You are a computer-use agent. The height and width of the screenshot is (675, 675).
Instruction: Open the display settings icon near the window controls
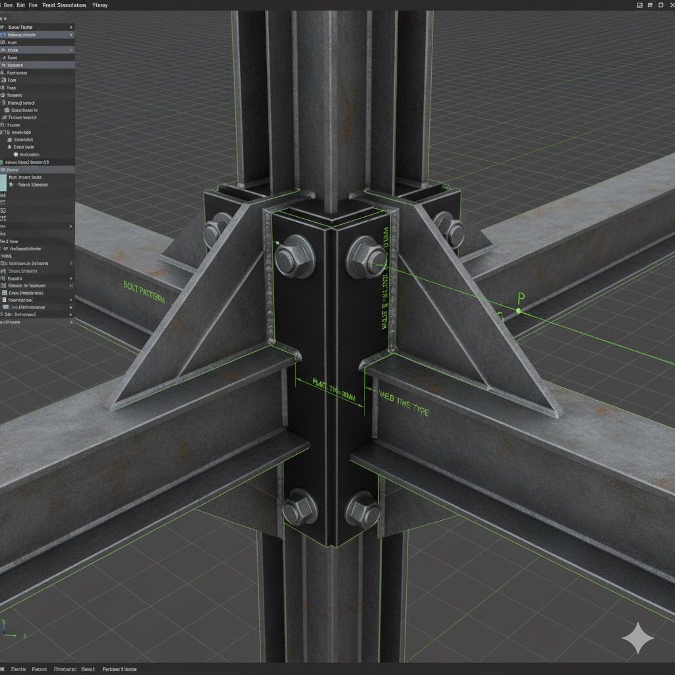coord(649,4)
